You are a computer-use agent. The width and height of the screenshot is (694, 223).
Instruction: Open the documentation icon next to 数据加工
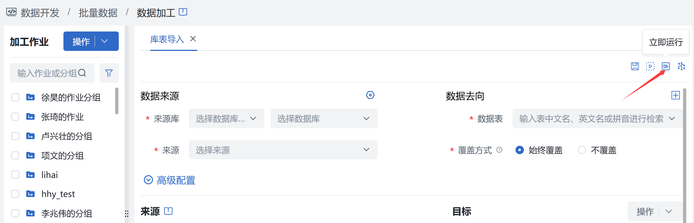click(x=183, y=12)
